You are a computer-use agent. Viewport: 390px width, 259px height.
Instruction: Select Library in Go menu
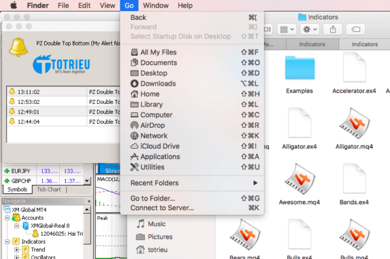192,105
